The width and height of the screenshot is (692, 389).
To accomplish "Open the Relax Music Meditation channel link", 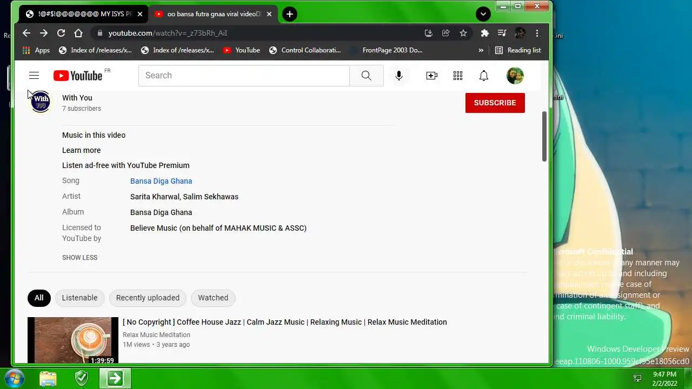I will 156,335.
